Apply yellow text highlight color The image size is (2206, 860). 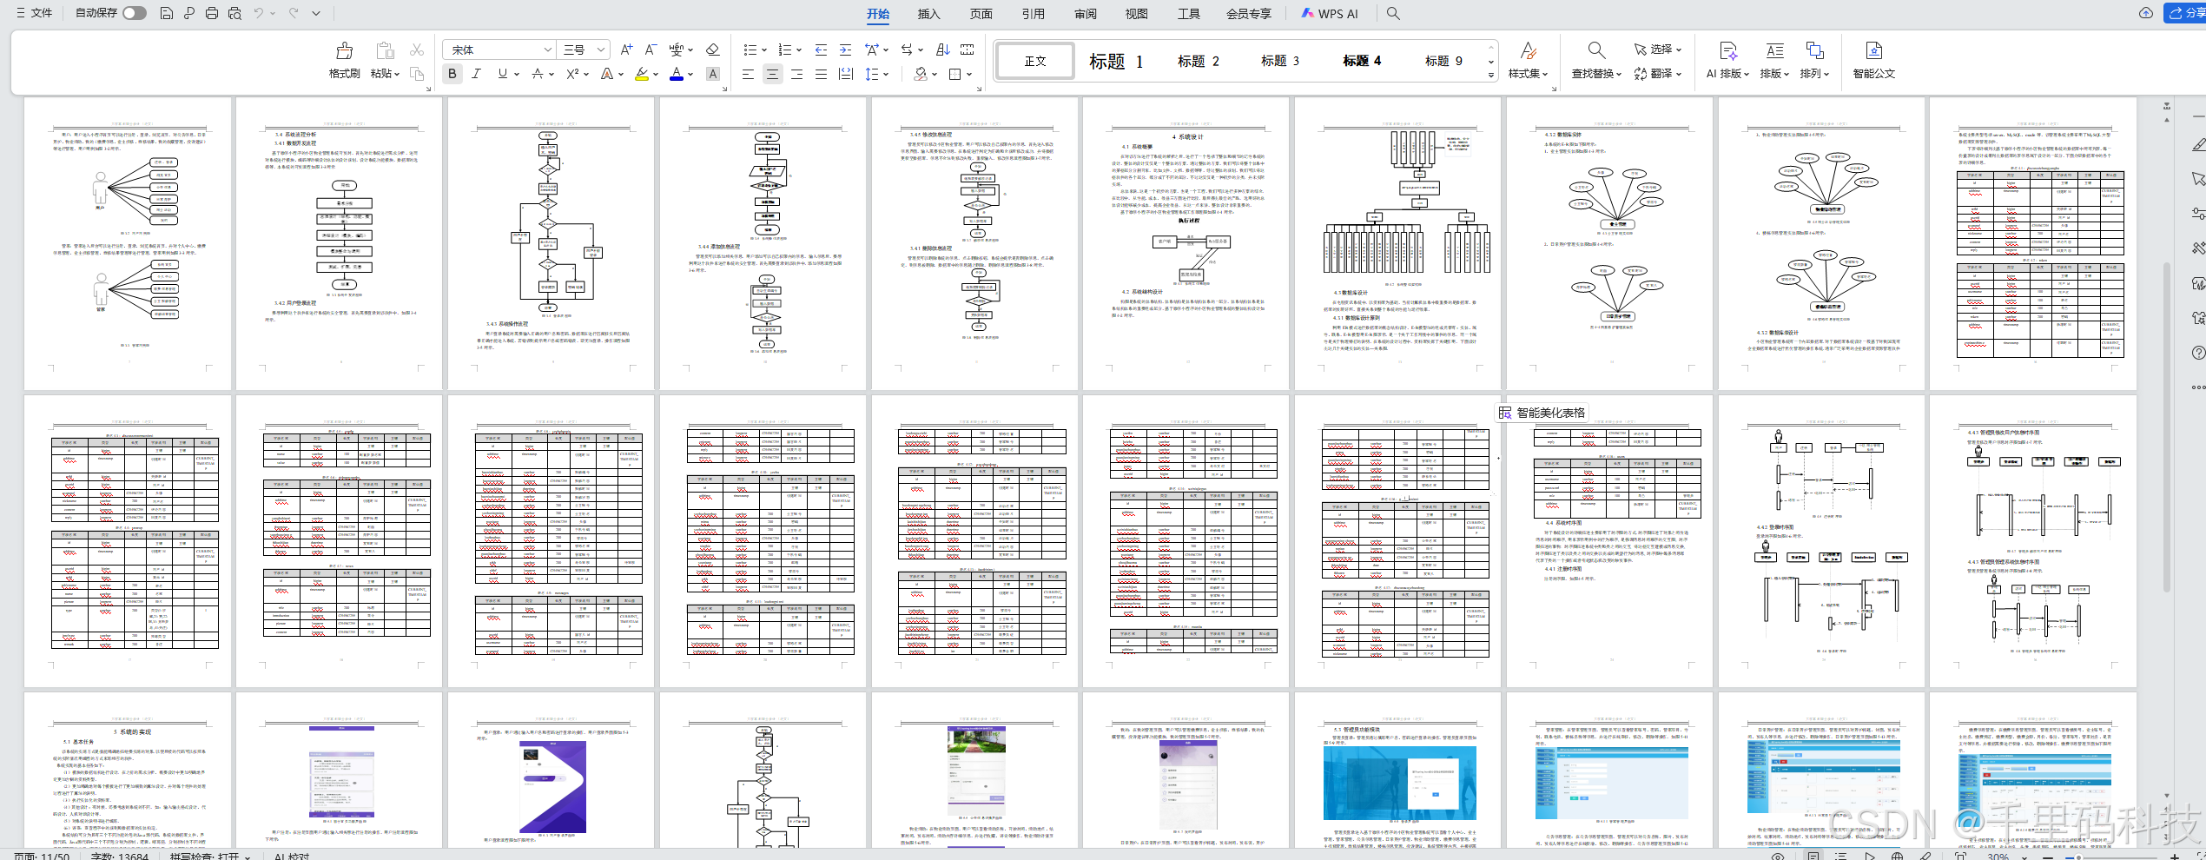click(x=642, y=74)
